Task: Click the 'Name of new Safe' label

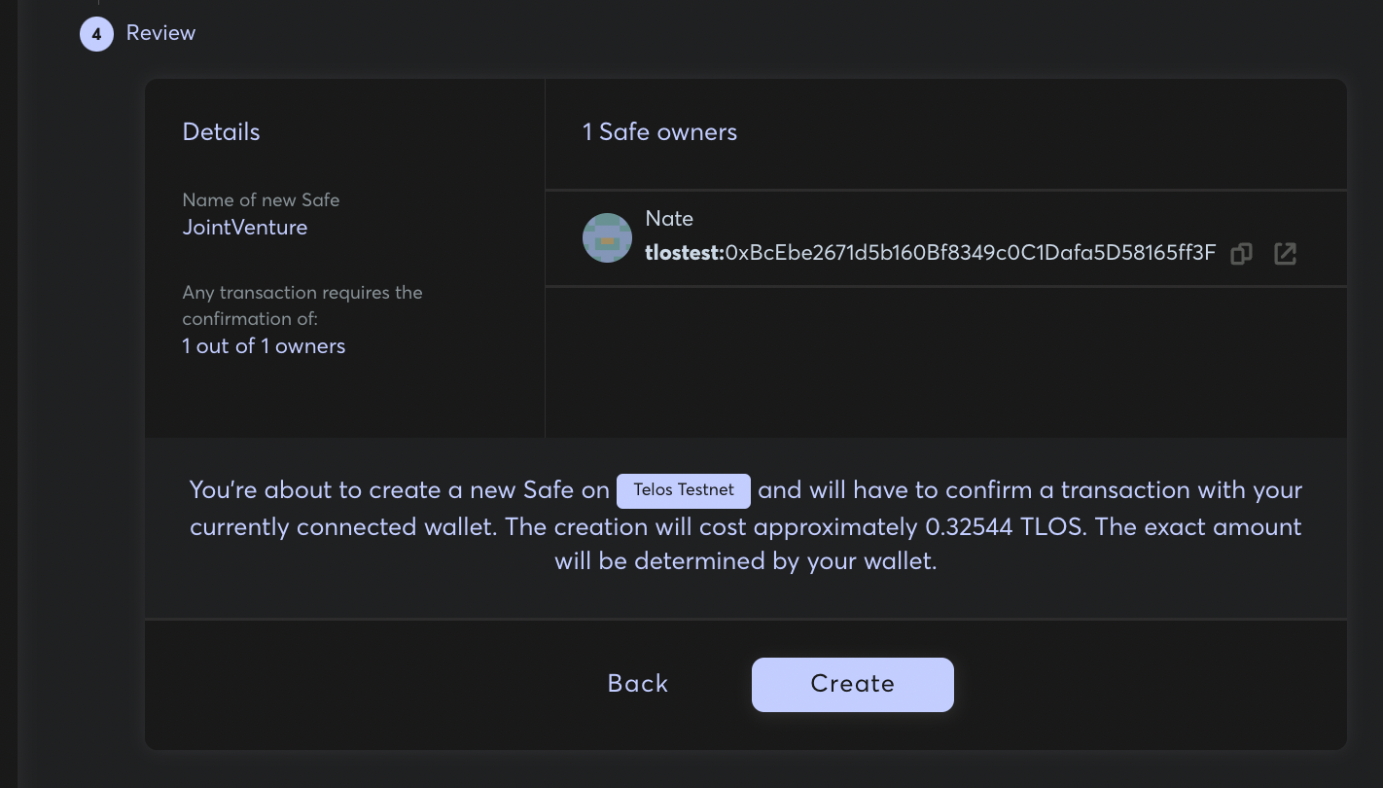Action: click(x=261, y=200)
